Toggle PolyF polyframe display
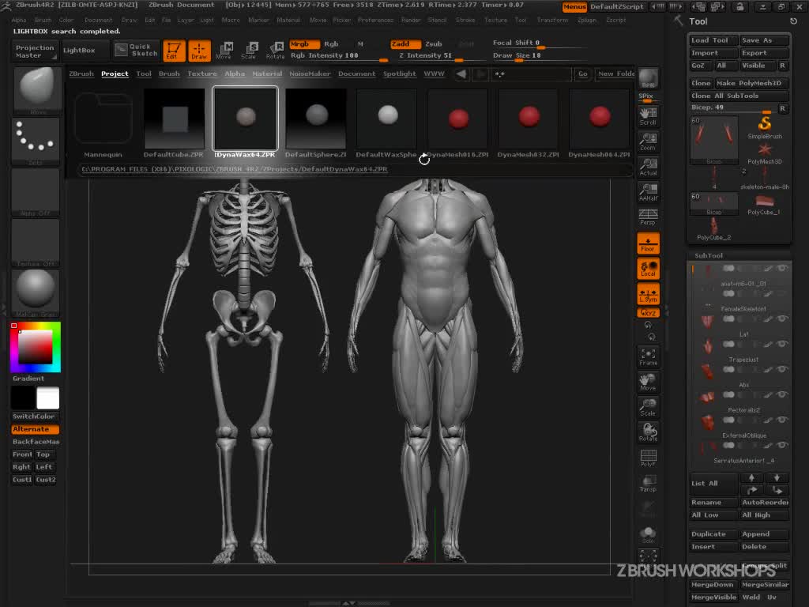Image resolution: width=809 pixels, height=607 pixels. (648, 458)
